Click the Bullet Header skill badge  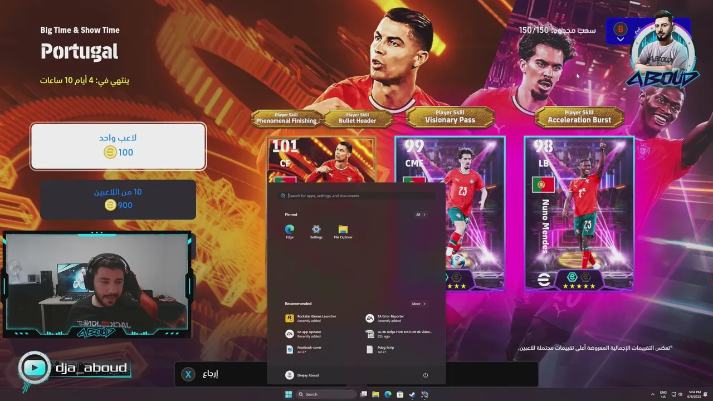pyautogui.click(x=357, y=118)
